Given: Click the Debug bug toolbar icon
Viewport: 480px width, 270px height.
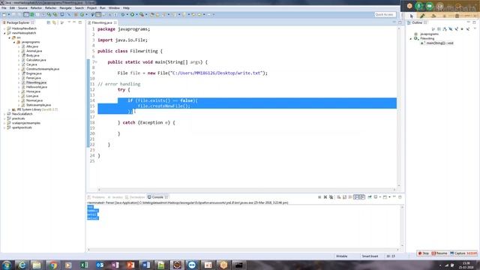Looking at the screenshot, I should [x=123, y=14].
